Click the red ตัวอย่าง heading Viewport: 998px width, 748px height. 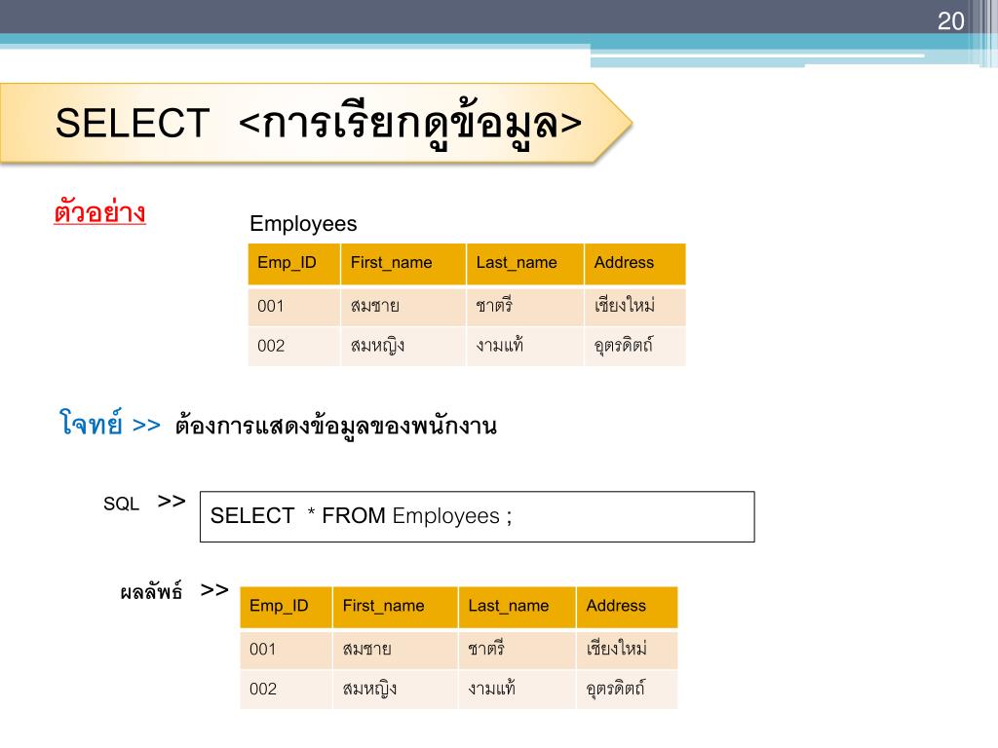pos(99,211)
